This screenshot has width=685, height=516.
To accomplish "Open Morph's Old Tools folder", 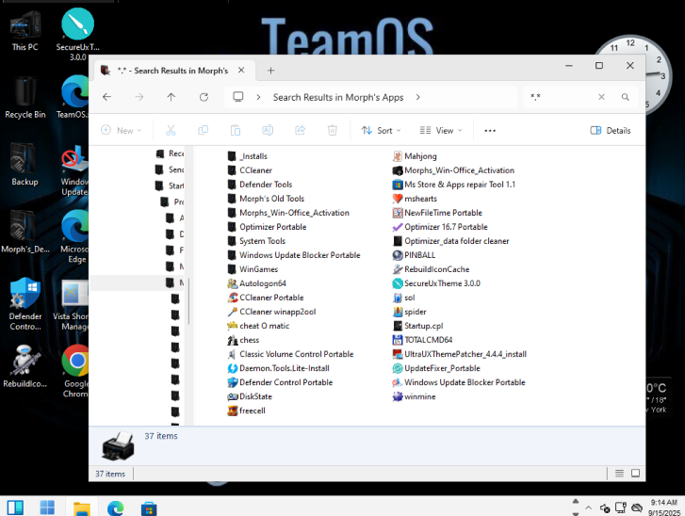I will pyautogui.click(x=266, y=199).
